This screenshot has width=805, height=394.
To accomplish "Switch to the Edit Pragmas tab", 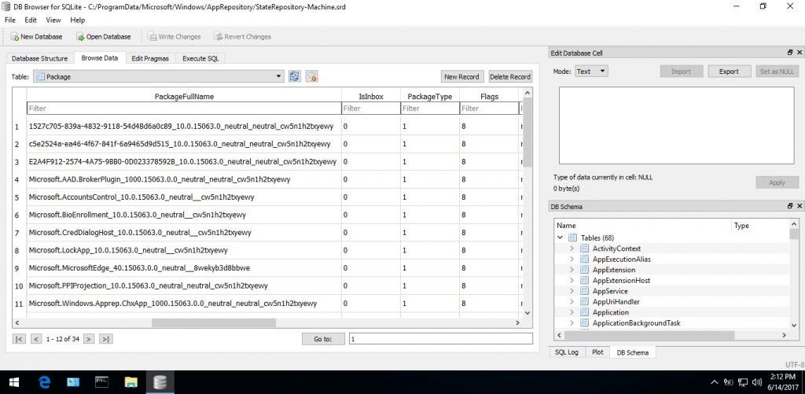I will [x=150, y=58].
